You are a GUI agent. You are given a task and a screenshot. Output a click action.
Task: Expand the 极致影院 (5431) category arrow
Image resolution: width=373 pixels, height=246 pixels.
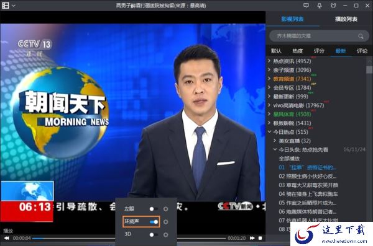click(x=269, y=123)
